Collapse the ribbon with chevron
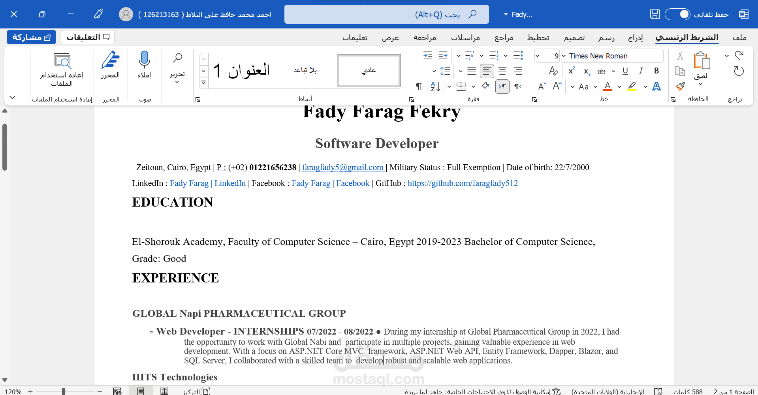This screenshot has width=758, height=395. (12, 97)
